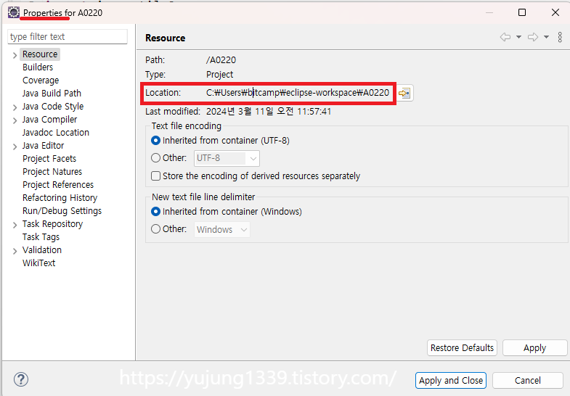Expand the Java Editor node
Viewport: 570px width, 396px height.
tap(15, 147)
